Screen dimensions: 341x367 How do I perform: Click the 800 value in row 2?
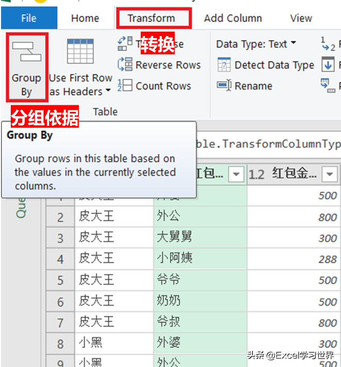point(294,217)
